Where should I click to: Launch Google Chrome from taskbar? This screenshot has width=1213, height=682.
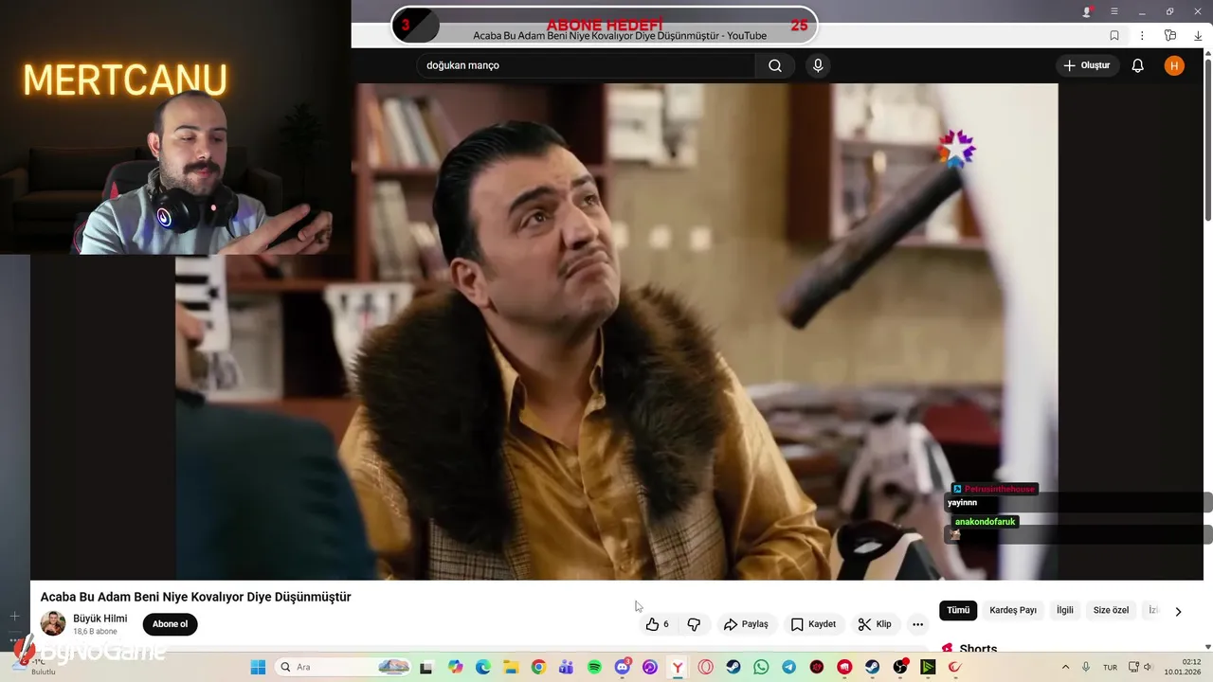click(538, 667)
